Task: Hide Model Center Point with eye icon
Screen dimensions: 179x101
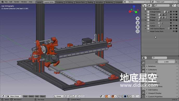Action: tap(174, 31)
